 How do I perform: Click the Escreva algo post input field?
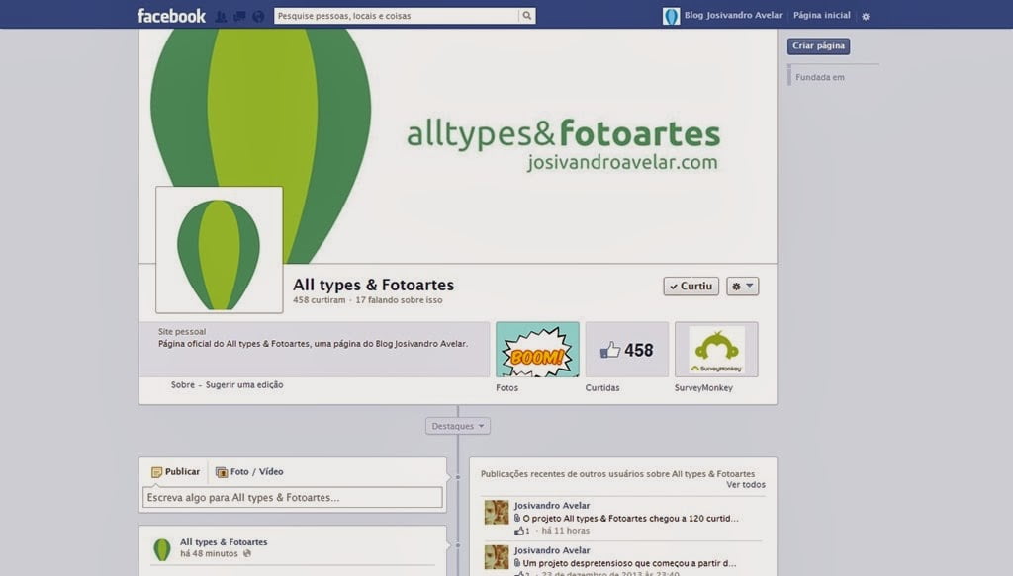pos(293,497)
